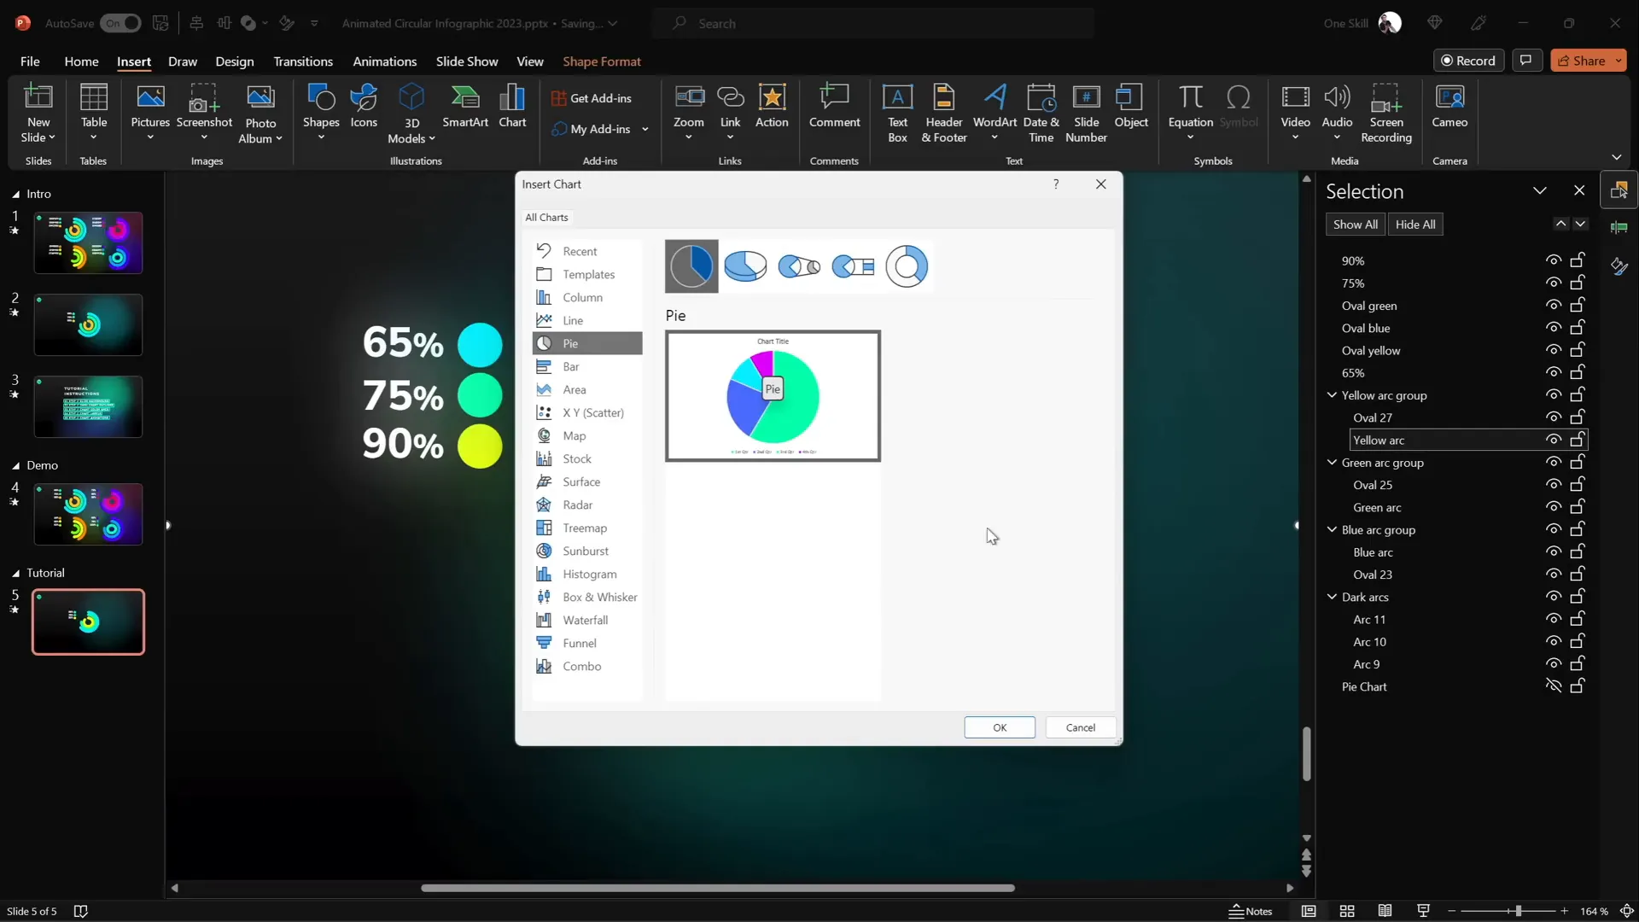Open the Cameo camera feature

[1449, 107]
